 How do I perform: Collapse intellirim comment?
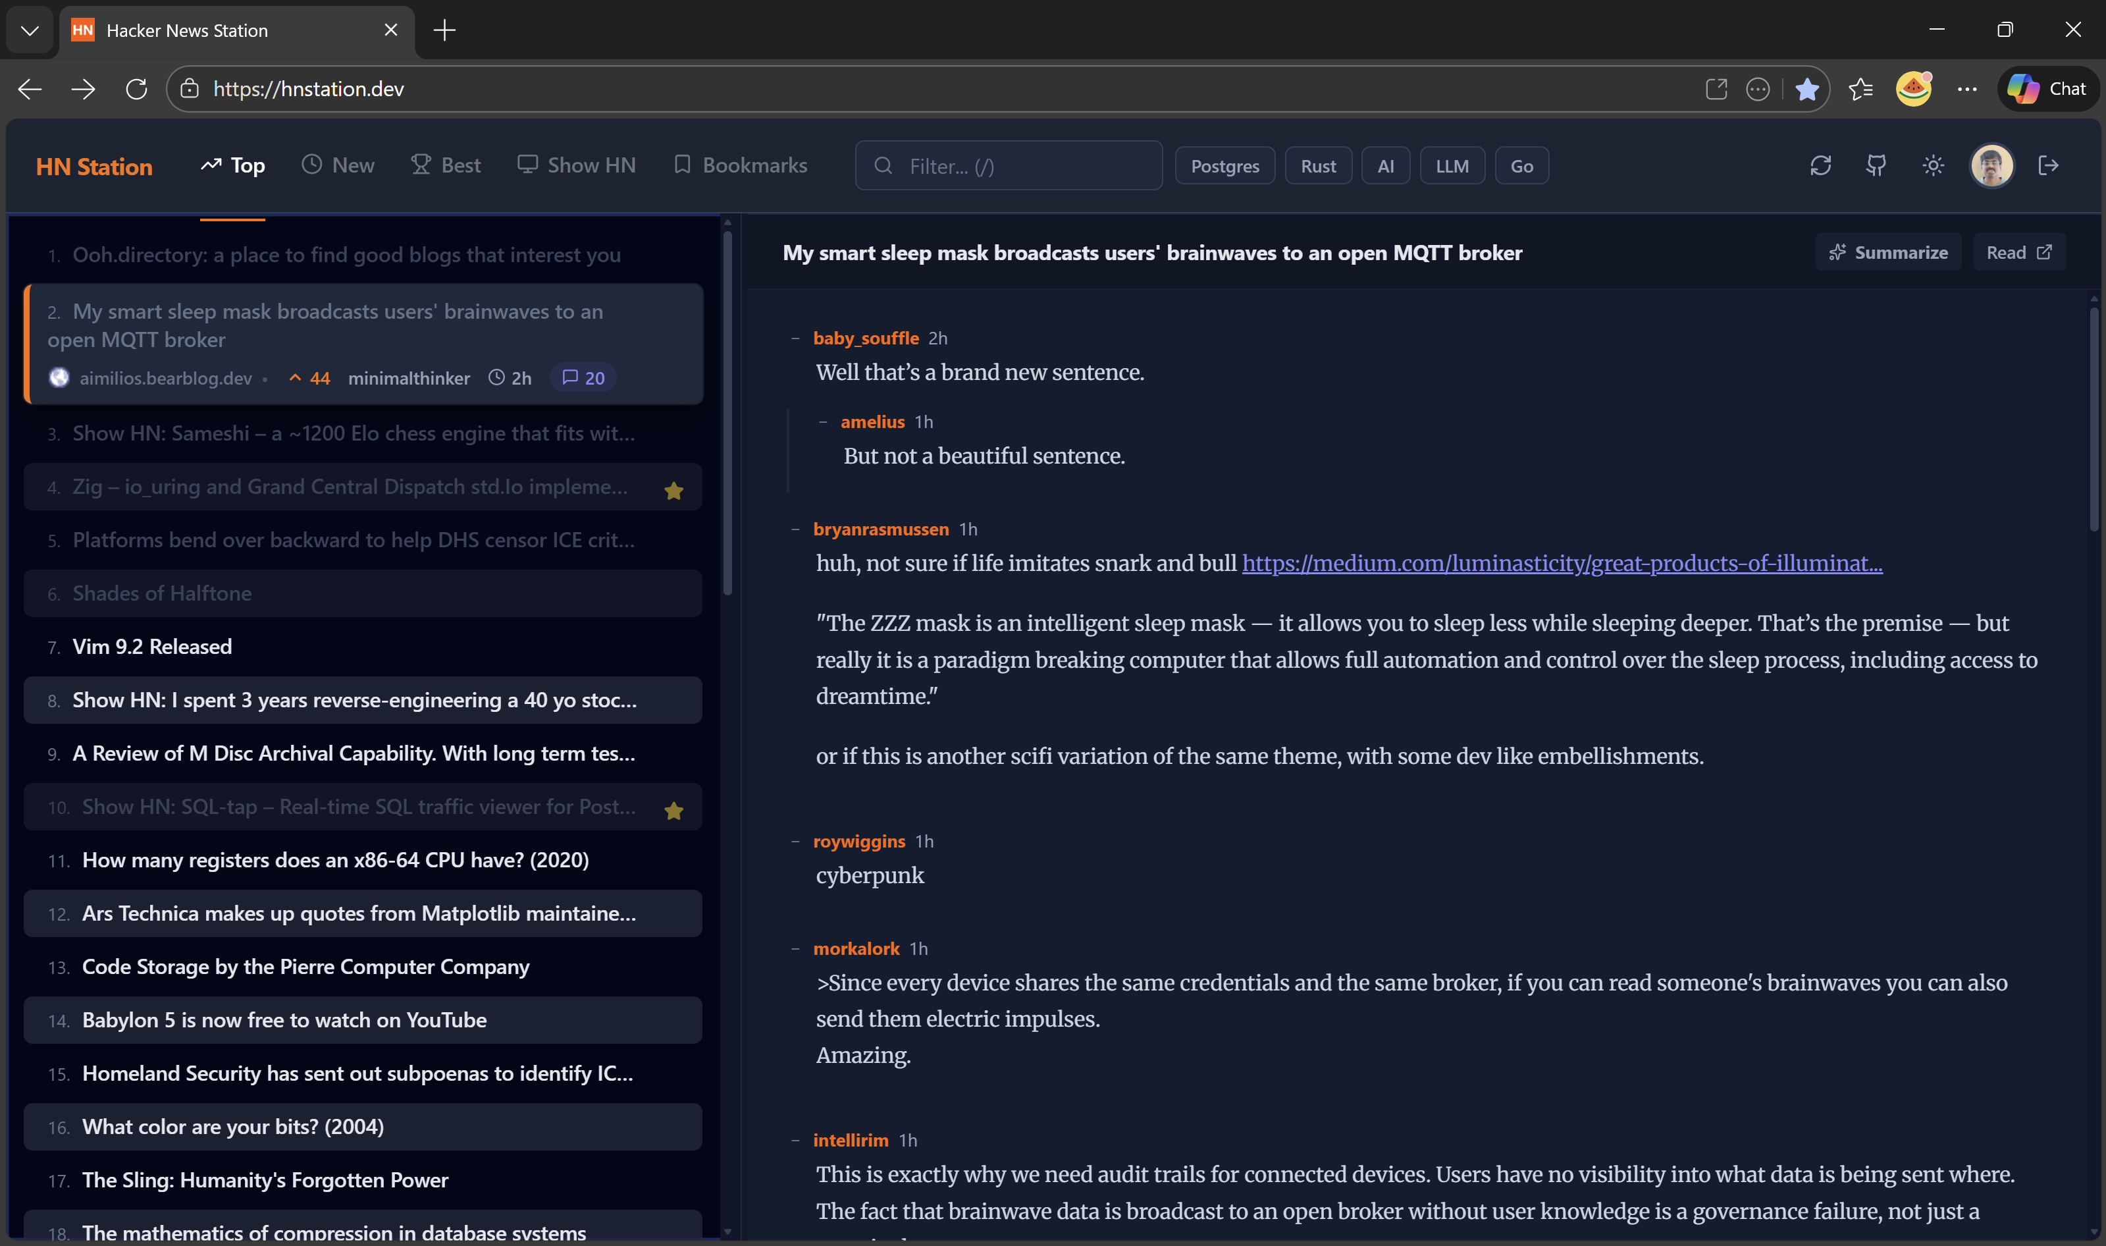tap(795, 1140)
